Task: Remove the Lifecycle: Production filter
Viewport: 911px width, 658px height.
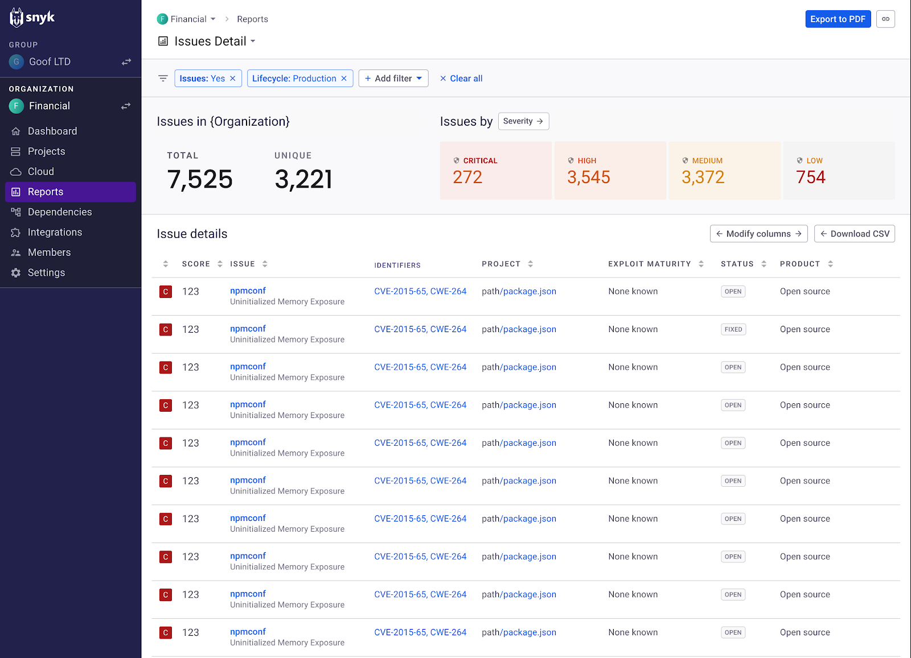Action: pos(344,78)
